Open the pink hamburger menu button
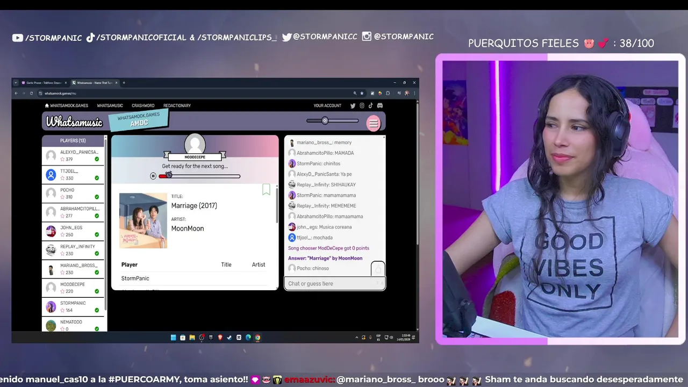 coord(373,123)
